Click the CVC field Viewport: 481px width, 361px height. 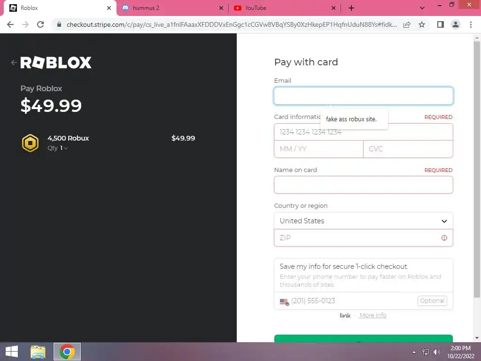tap(408, 149)
